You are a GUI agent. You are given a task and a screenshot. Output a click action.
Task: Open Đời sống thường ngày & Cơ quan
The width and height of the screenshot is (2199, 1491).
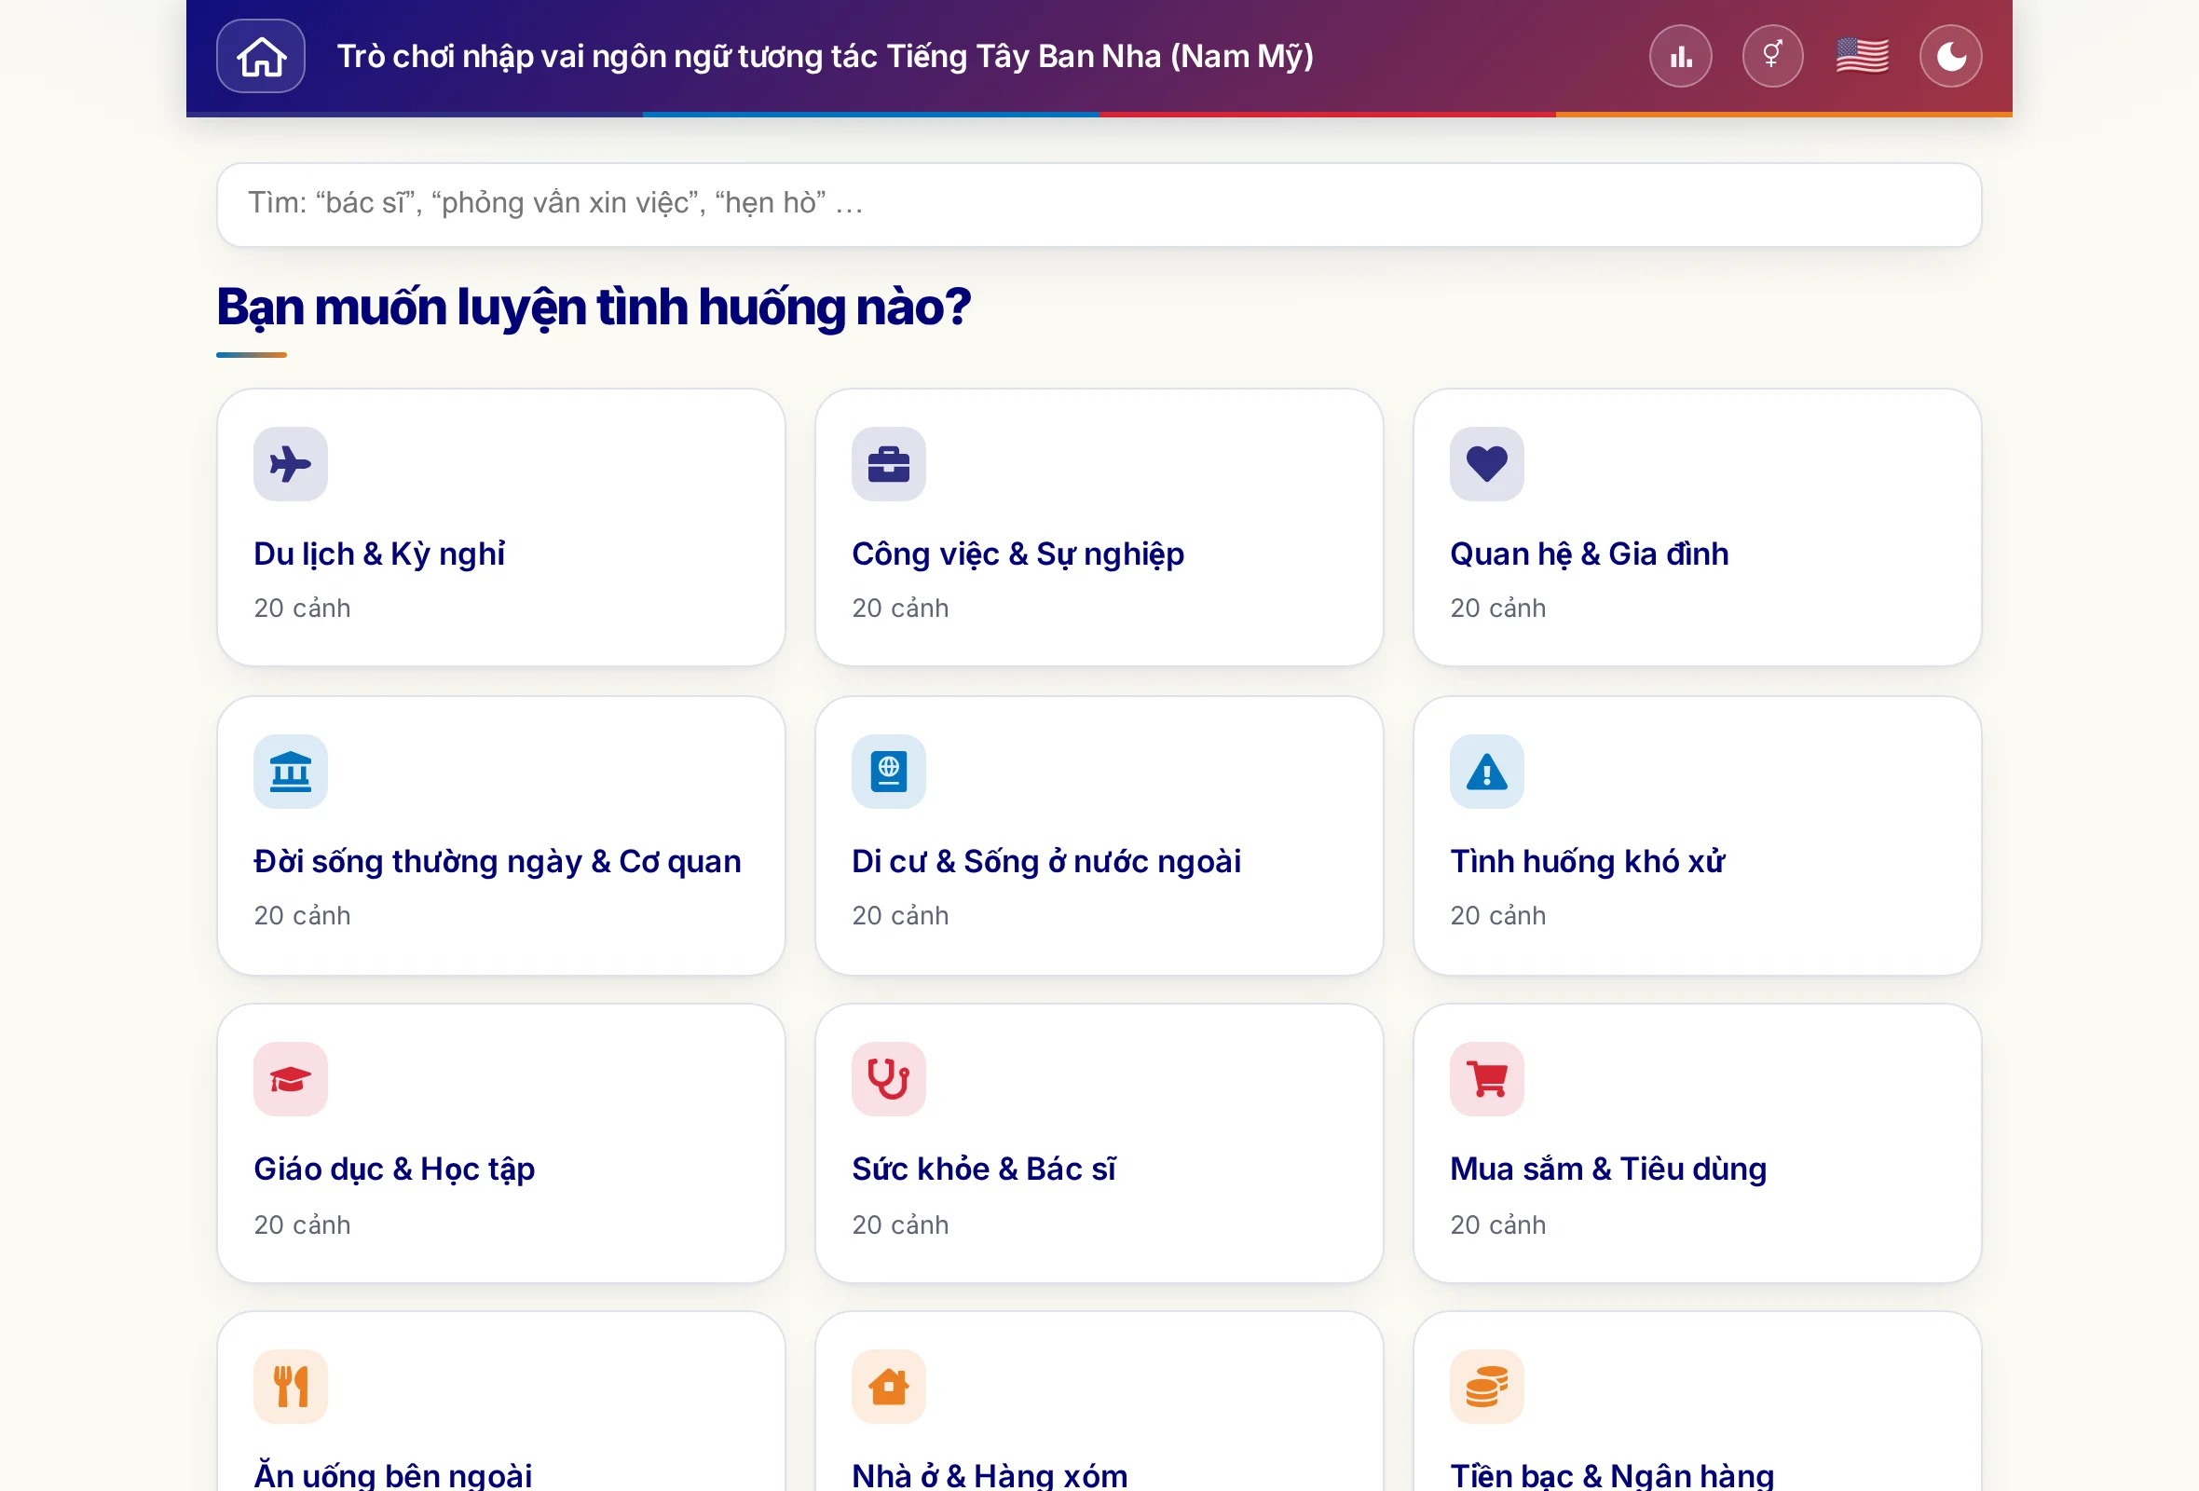click(500, 835)
